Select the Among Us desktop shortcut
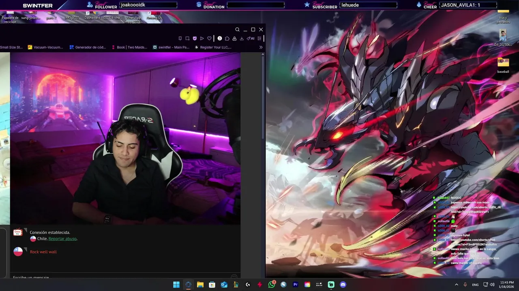The image size is (519, 291). (154, 16)
